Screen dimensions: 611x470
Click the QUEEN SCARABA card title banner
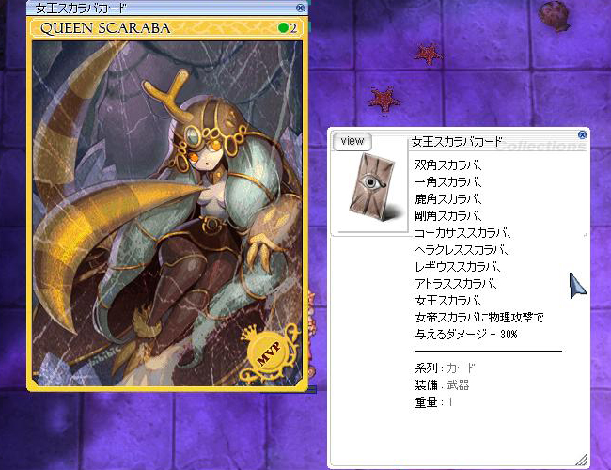click(x=167, y=28)
